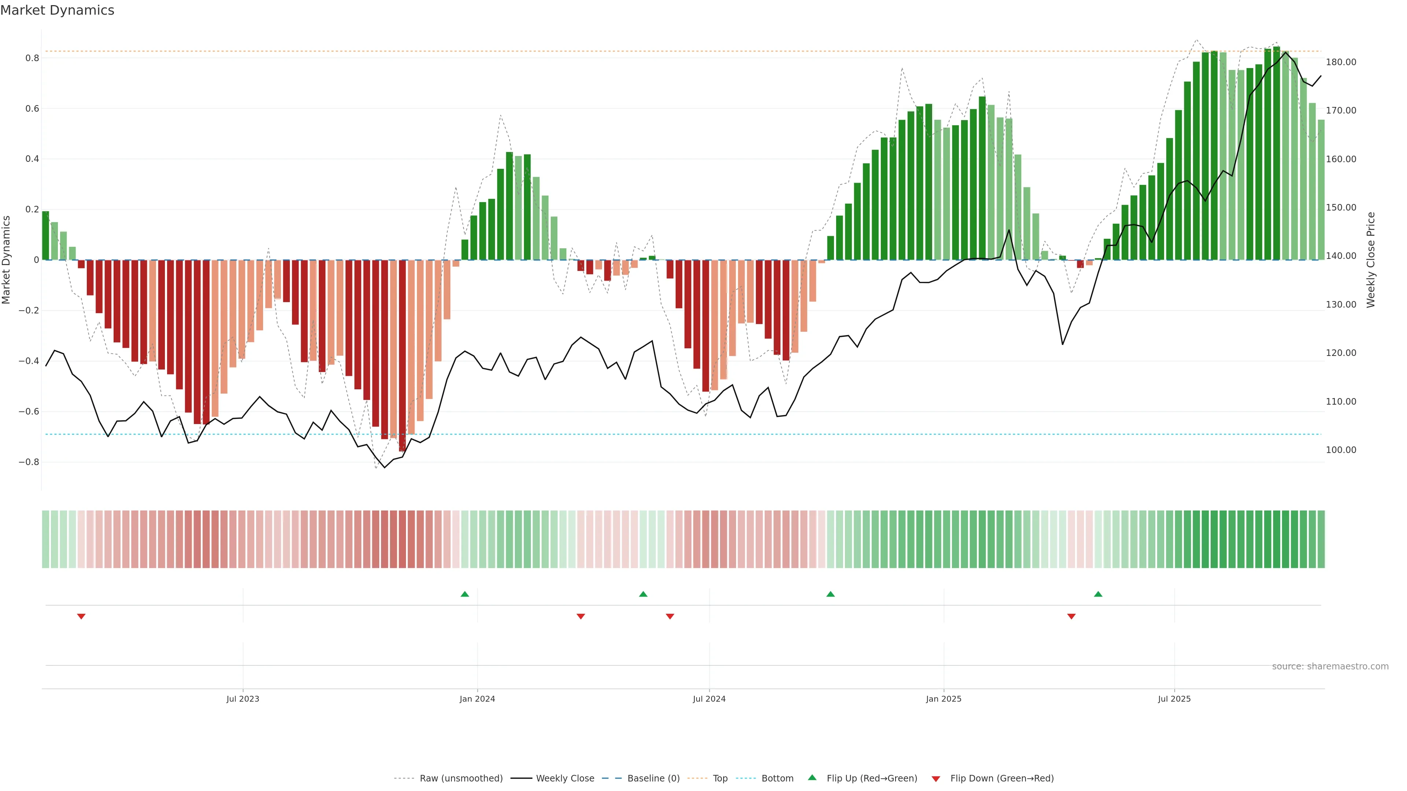This screenshot has height=791, width=1407.
Task: Click the Flip Down marker just before Jul 2024
Action: point(670,616)
